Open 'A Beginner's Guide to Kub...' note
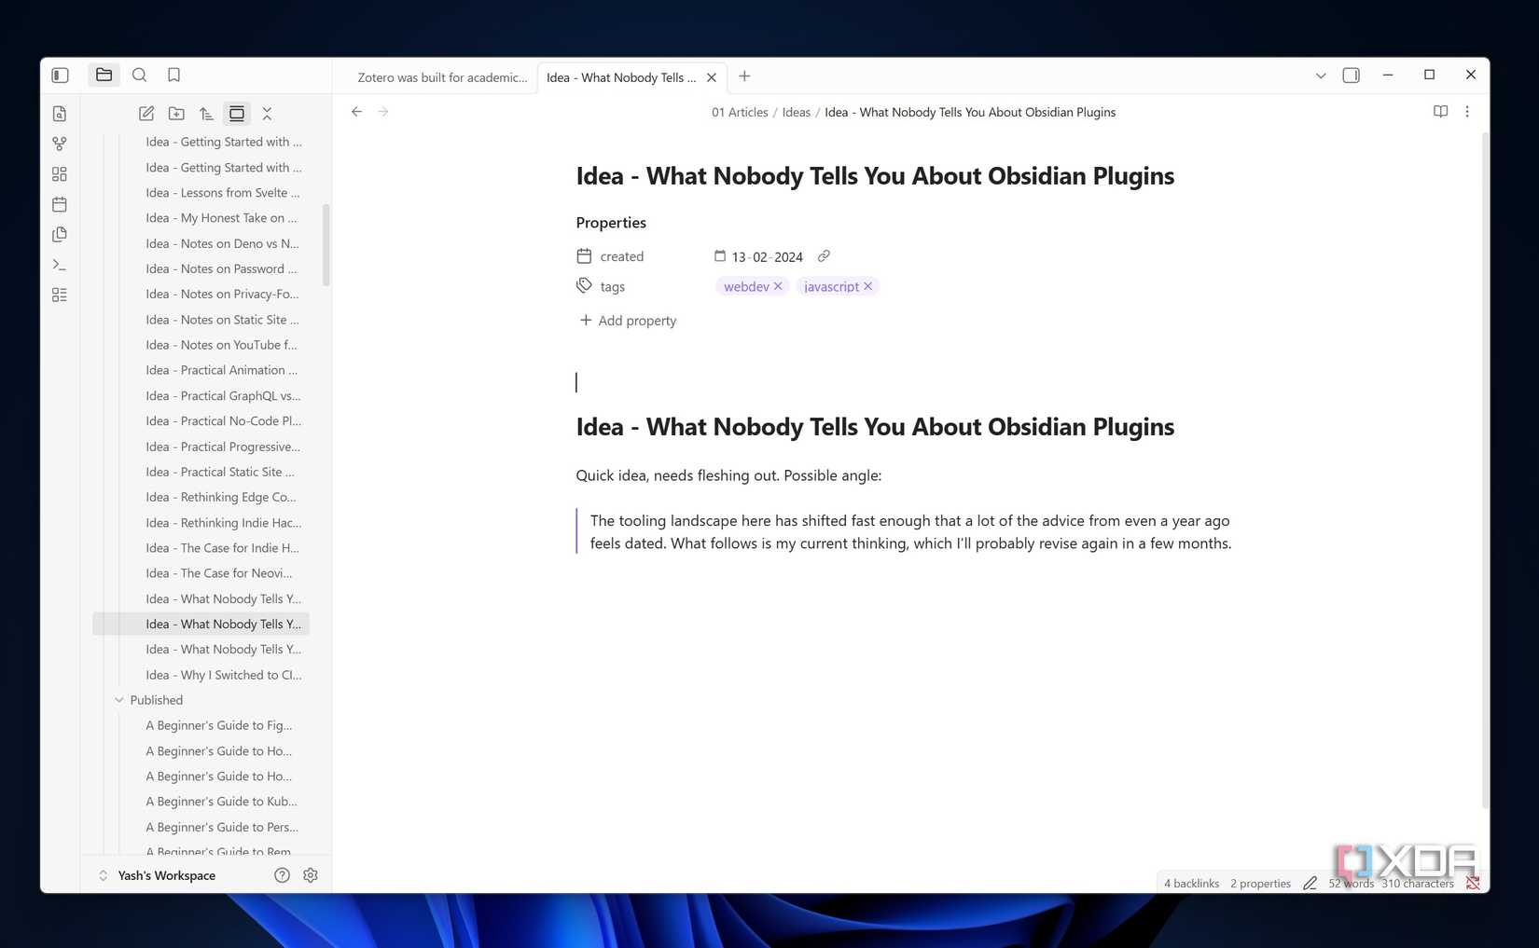The height and width of the screenshot is (948, 1539). [x=222, y=802]
